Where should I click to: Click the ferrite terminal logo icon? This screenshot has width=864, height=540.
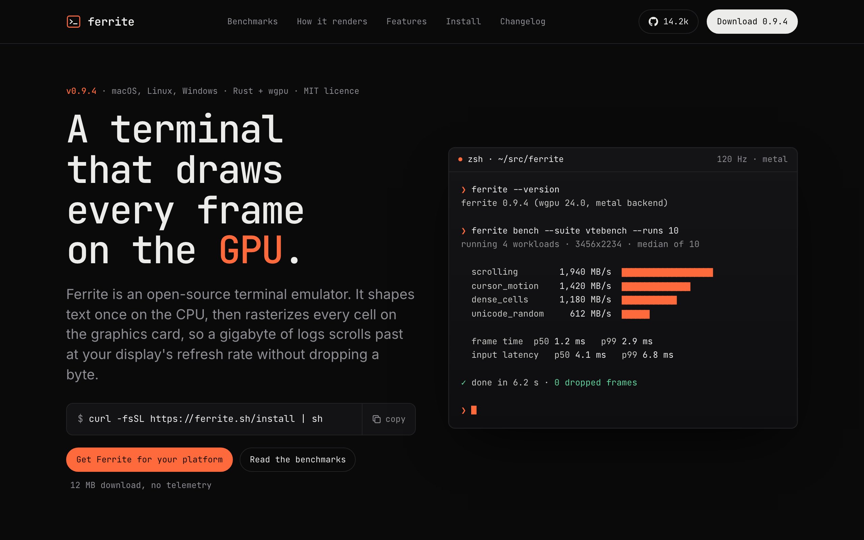tap(73, 21)
